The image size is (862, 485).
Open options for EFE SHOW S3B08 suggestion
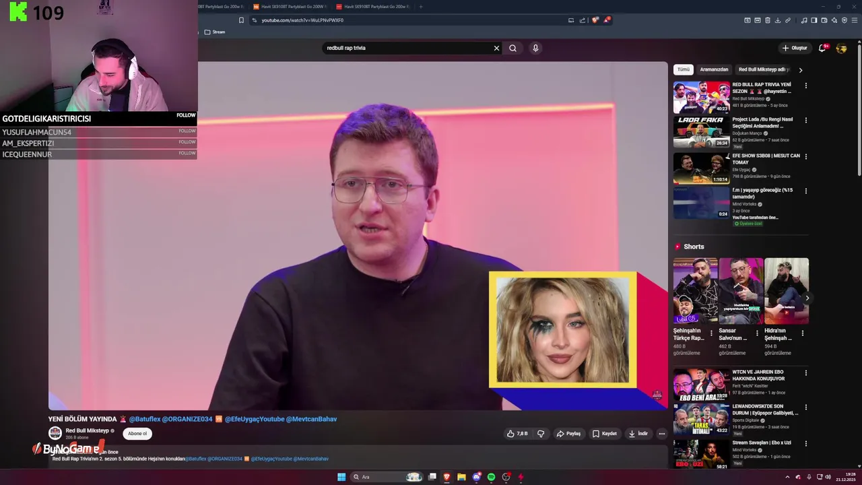click(805, 156)
